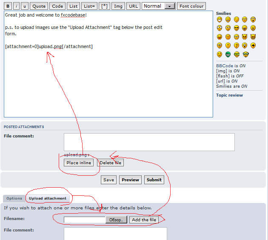Insert the Question mark smiley
The height and width of the screenshot is (240, 268).
tap(237, 46)
